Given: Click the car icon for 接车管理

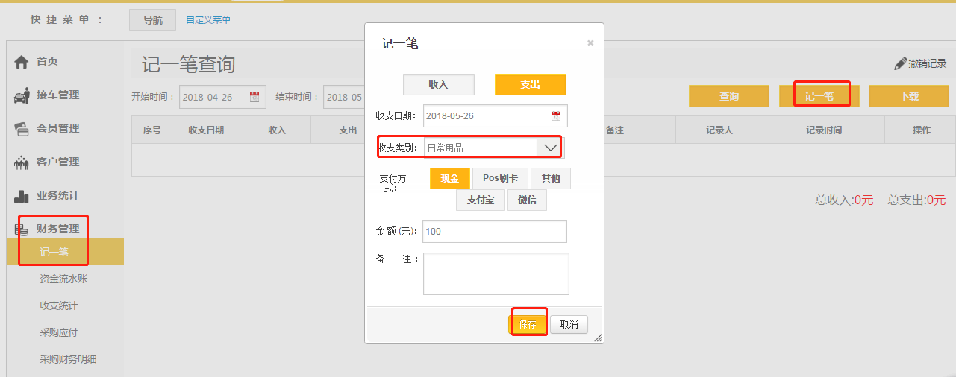Looking at the screenshot, I should (22, 95).
